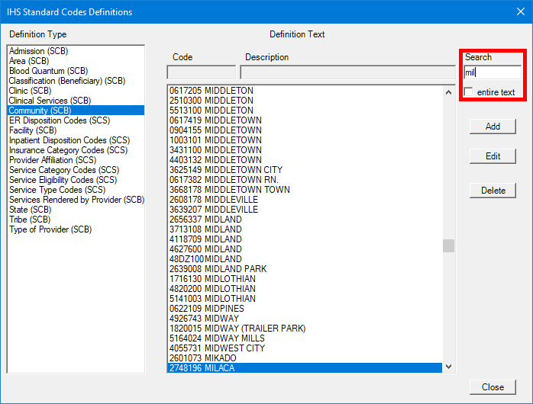Click the community list scrollbar thumb
Viewport: 533px width, 404px height.
tap(448, 245)
